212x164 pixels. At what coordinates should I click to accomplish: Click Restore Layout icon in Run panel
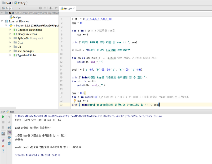pos(3,134)
